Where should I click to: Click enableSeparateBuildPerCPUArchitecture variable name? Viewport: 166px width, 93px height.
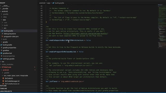point(66,40)
